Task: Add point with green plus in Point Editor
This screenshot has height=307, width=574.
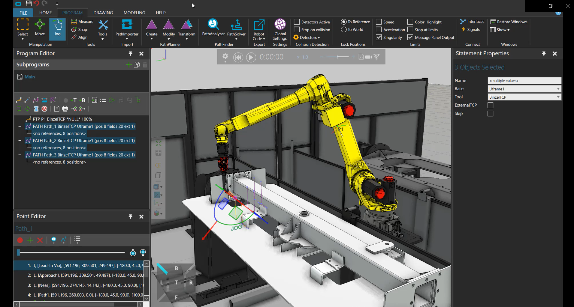Action: click(x=30, y=240)
